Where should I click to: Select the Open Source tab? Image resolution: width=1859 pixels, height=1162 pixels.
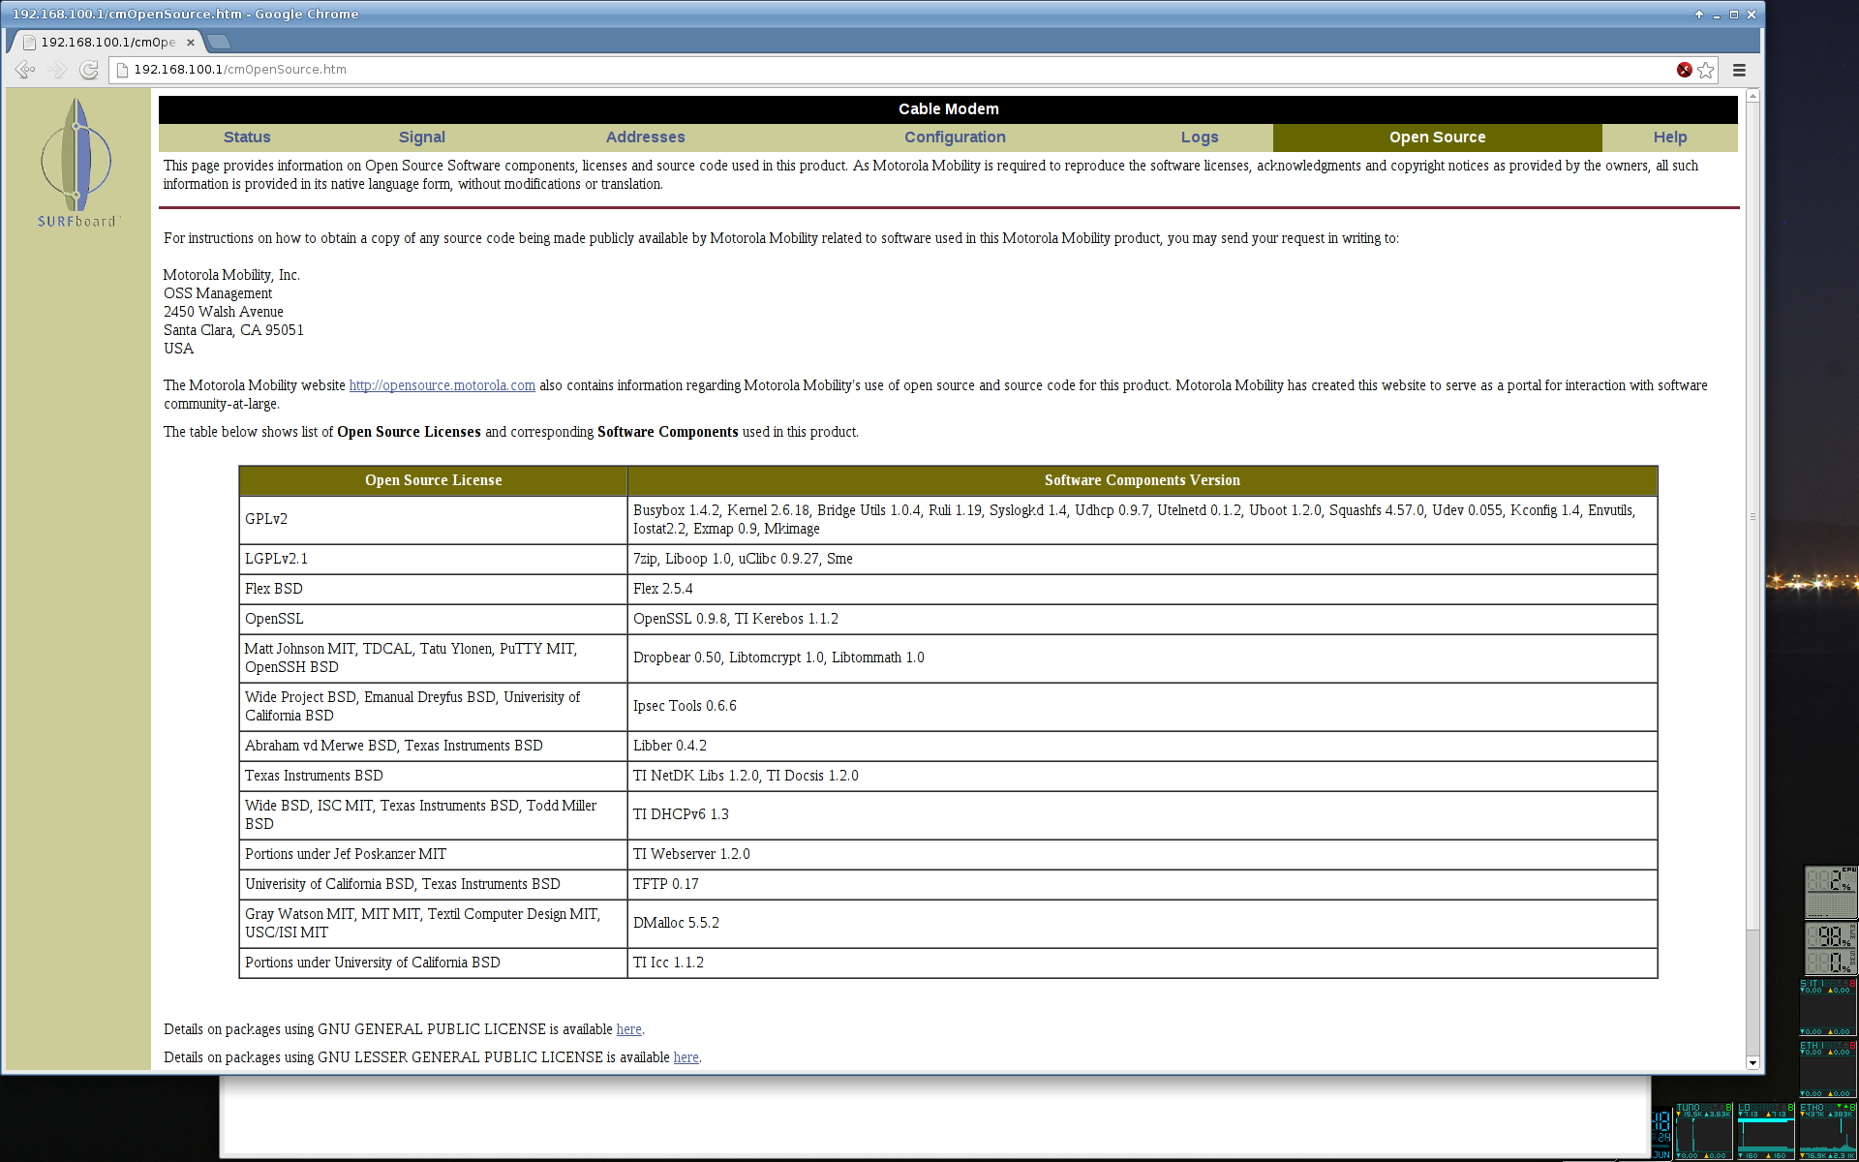tap(1438, 138)
